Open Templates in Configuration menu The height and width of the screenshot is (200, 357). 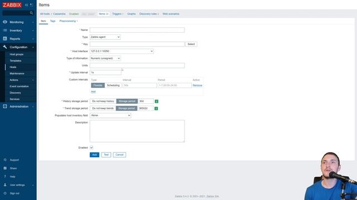coord(16,61)
